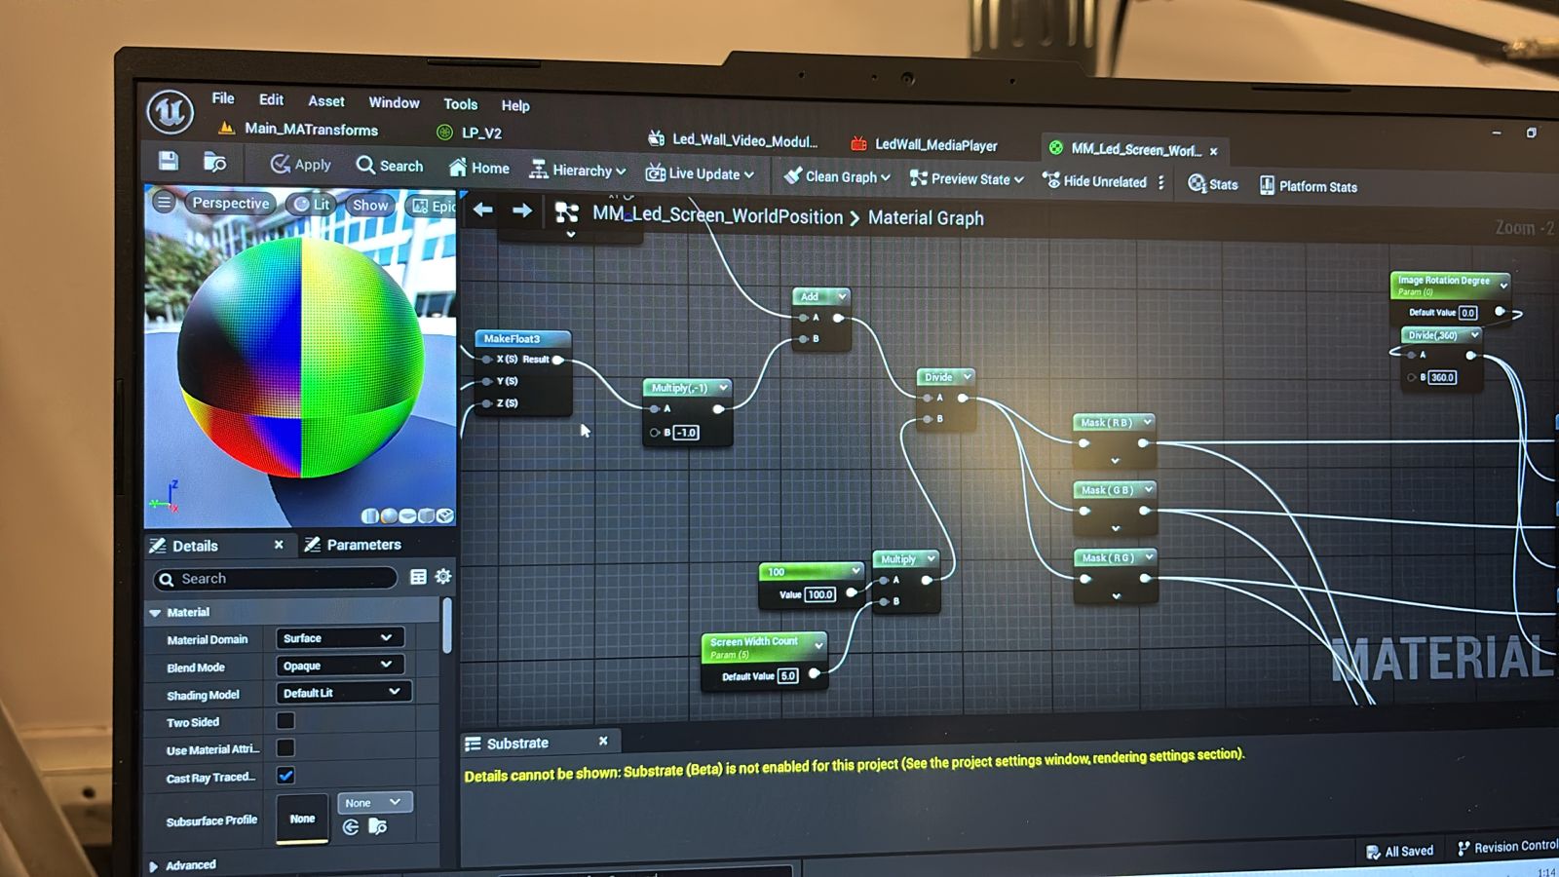
Task: Click the Browse to asset icon
Action: pos(214,163)
